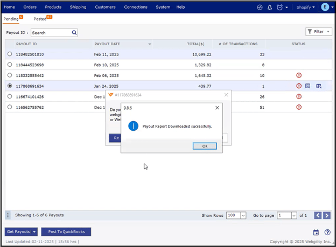Click OK in the download success dialog
Image resolution: width=336 pixels, height=247 pixels.
click(205, 146)
